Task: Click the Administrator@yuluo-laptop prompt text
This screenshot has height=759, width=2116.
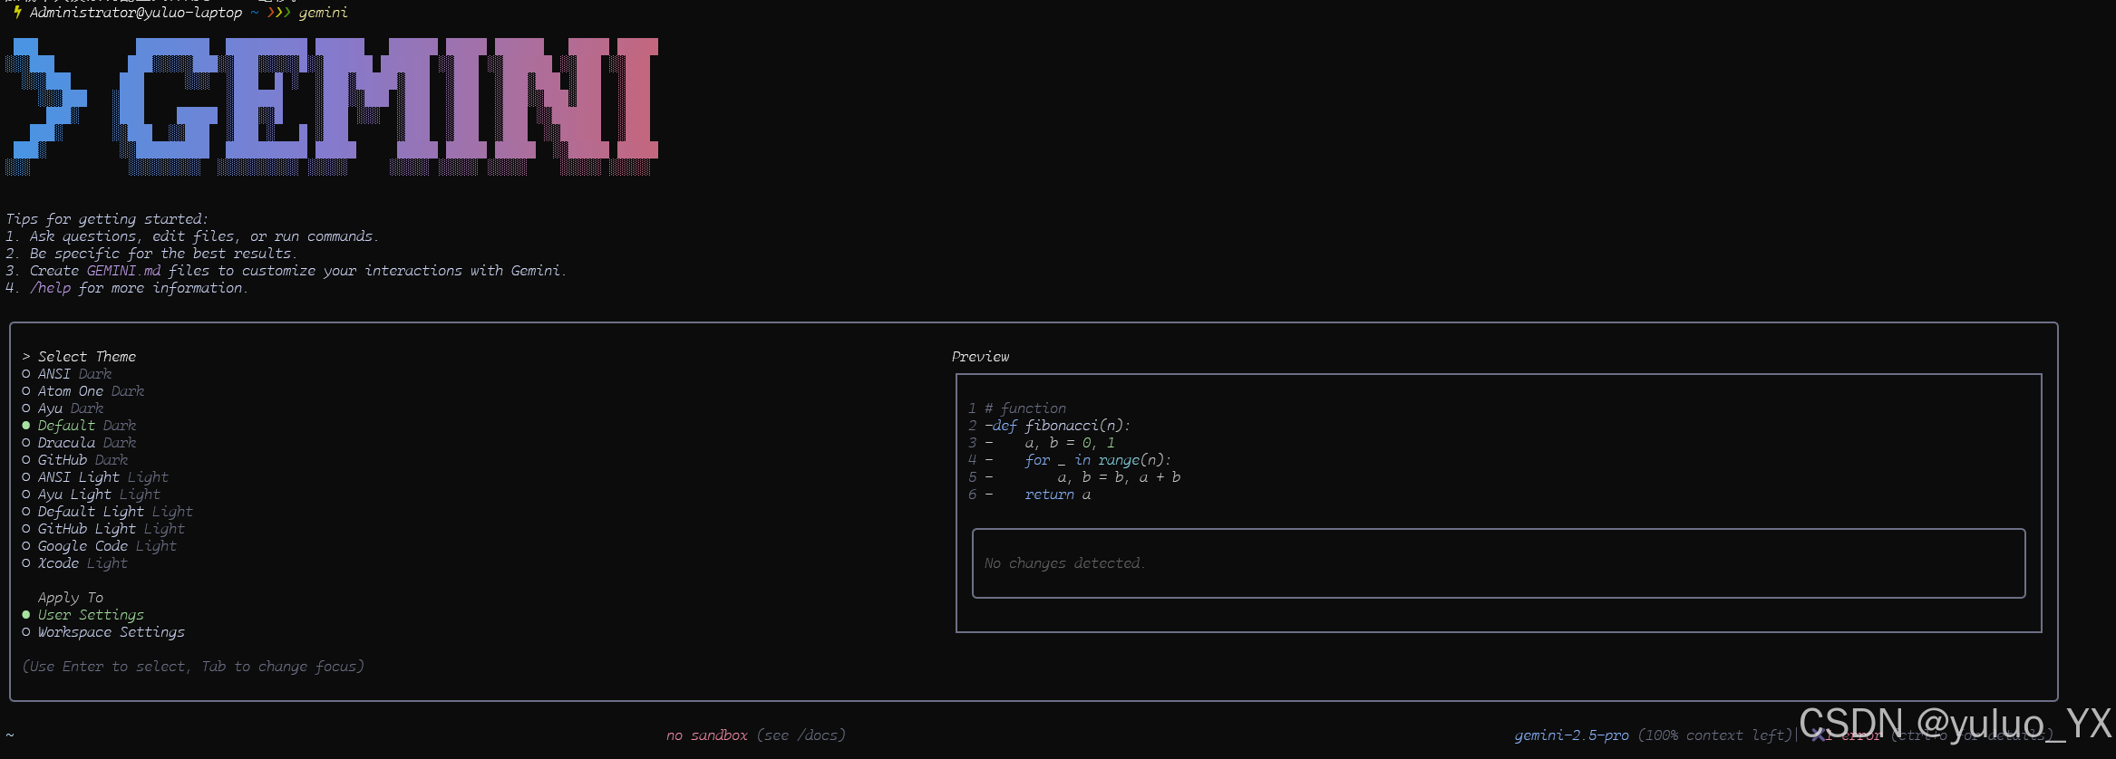Action: [x=136, y=13]
